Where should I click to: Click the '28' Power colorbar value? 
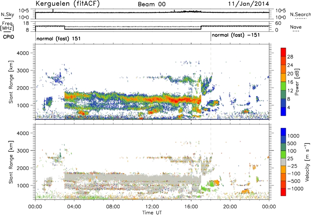click(x=290, y=57)
